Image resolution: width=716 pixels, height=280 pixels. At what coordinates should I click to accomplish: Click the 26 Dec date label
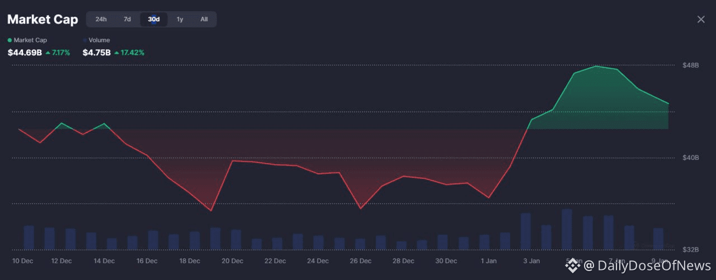point(360,261)
